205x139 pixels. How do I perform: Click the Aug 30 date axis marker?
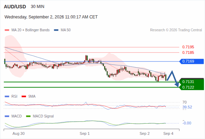point(18,133)
